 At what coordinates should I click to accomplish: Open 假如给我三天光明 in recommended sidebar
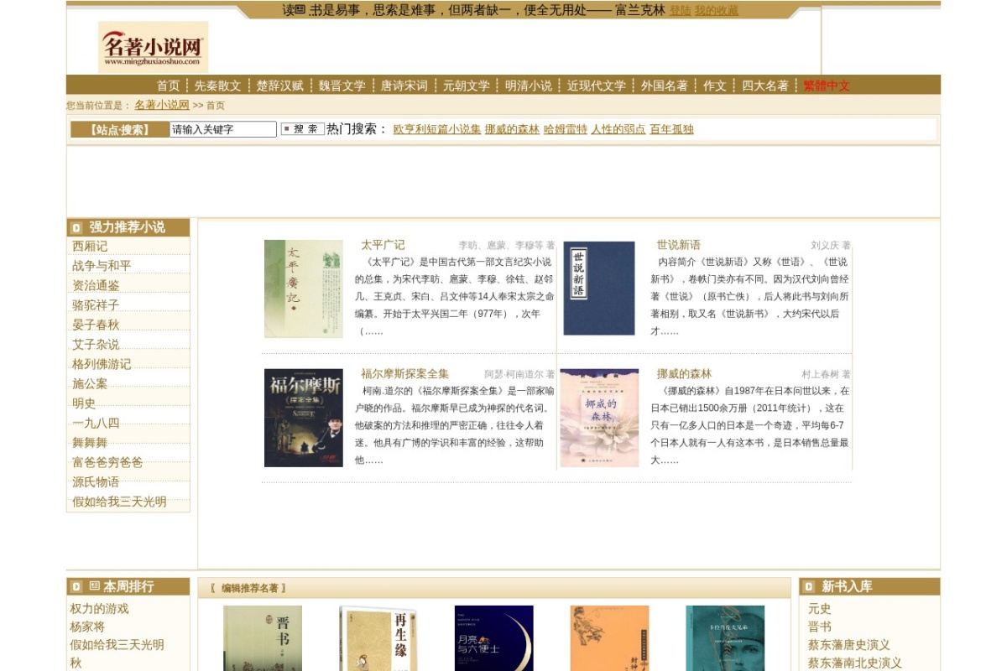pyautogui.click(x=119, y=502)
